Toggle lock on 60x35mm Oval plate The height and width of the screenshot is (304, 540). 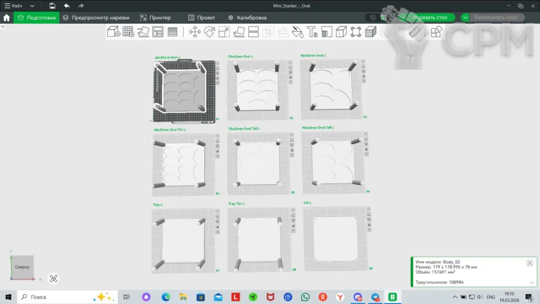coord(217,78)
